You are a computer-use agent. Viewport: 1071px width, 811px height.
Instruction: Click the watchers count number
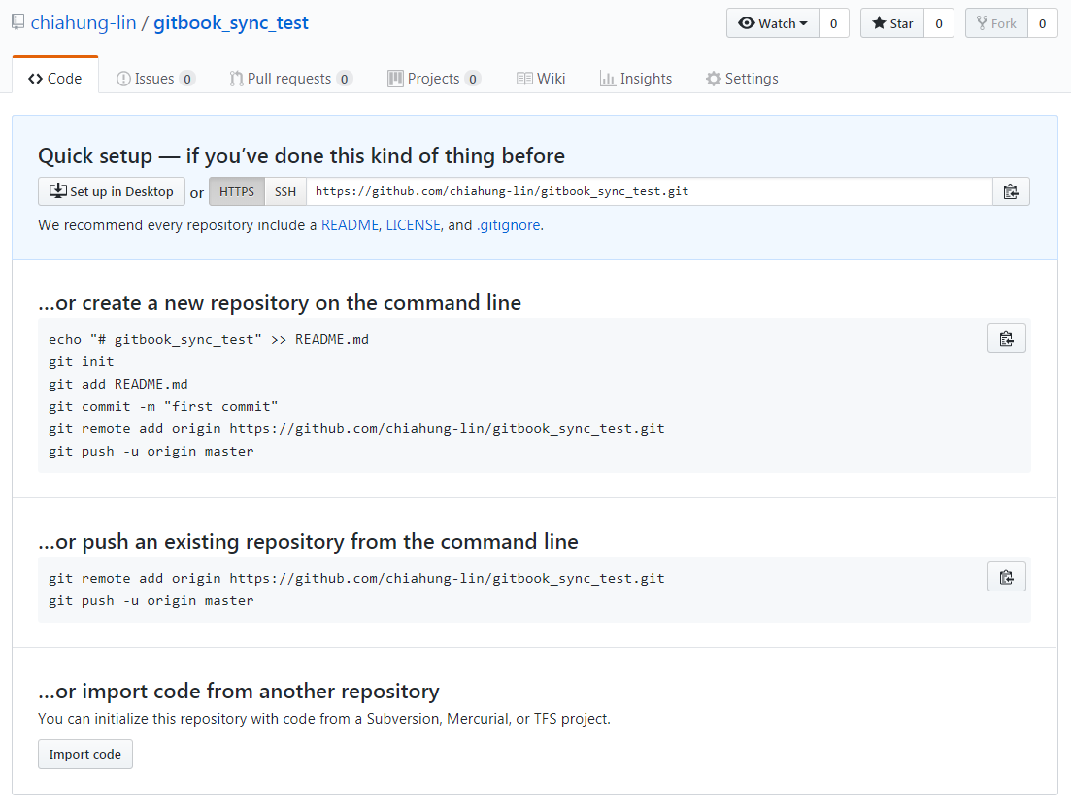click(833, 23)
